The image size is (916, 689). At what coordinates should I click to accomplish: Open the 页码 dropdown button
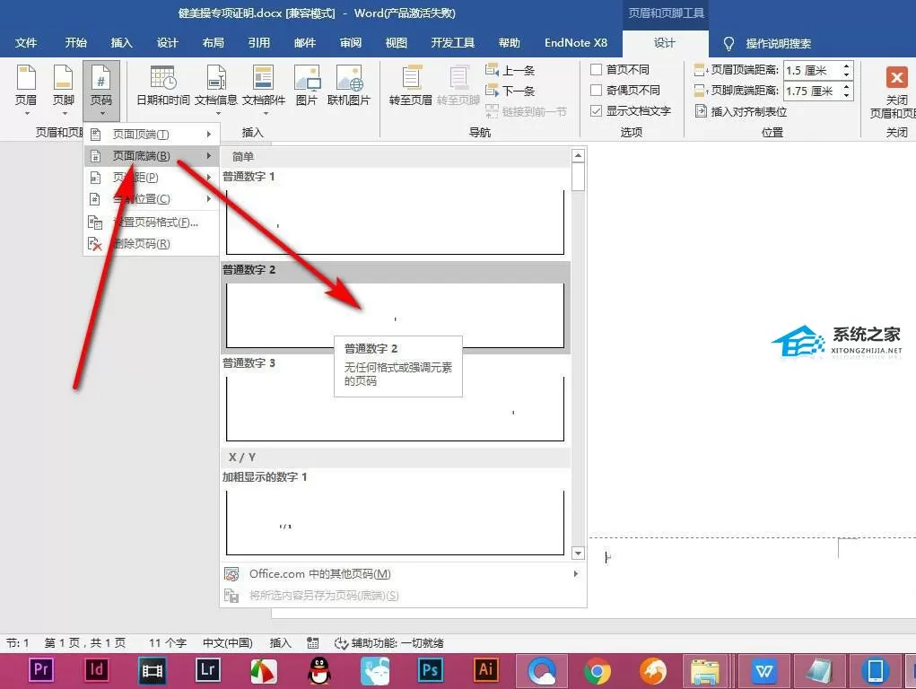tap(101, 90)
